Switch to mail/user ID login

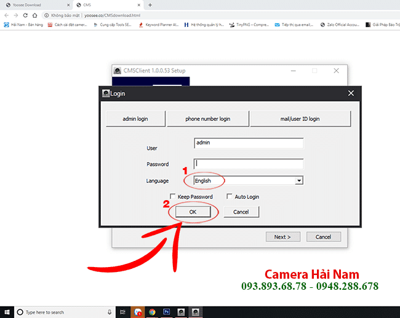pyautogui.click(x=300, y=119)
